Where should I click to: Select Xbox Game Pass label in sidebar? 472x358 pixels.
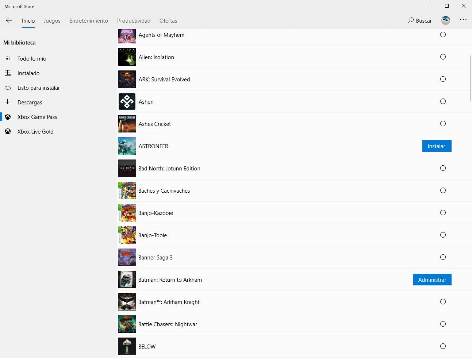point(37,117)
